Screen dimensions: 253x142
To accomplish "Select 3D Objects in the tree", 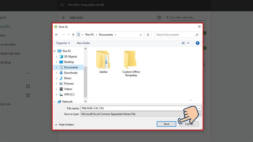I will 71,56.
